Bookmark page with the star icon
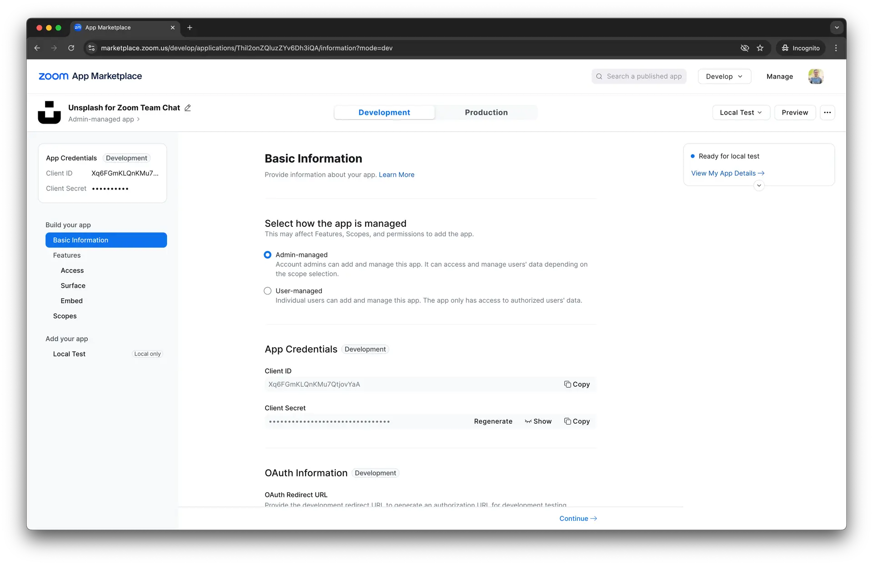This screenshot has width=873, height=565. (x=760, y=48)
